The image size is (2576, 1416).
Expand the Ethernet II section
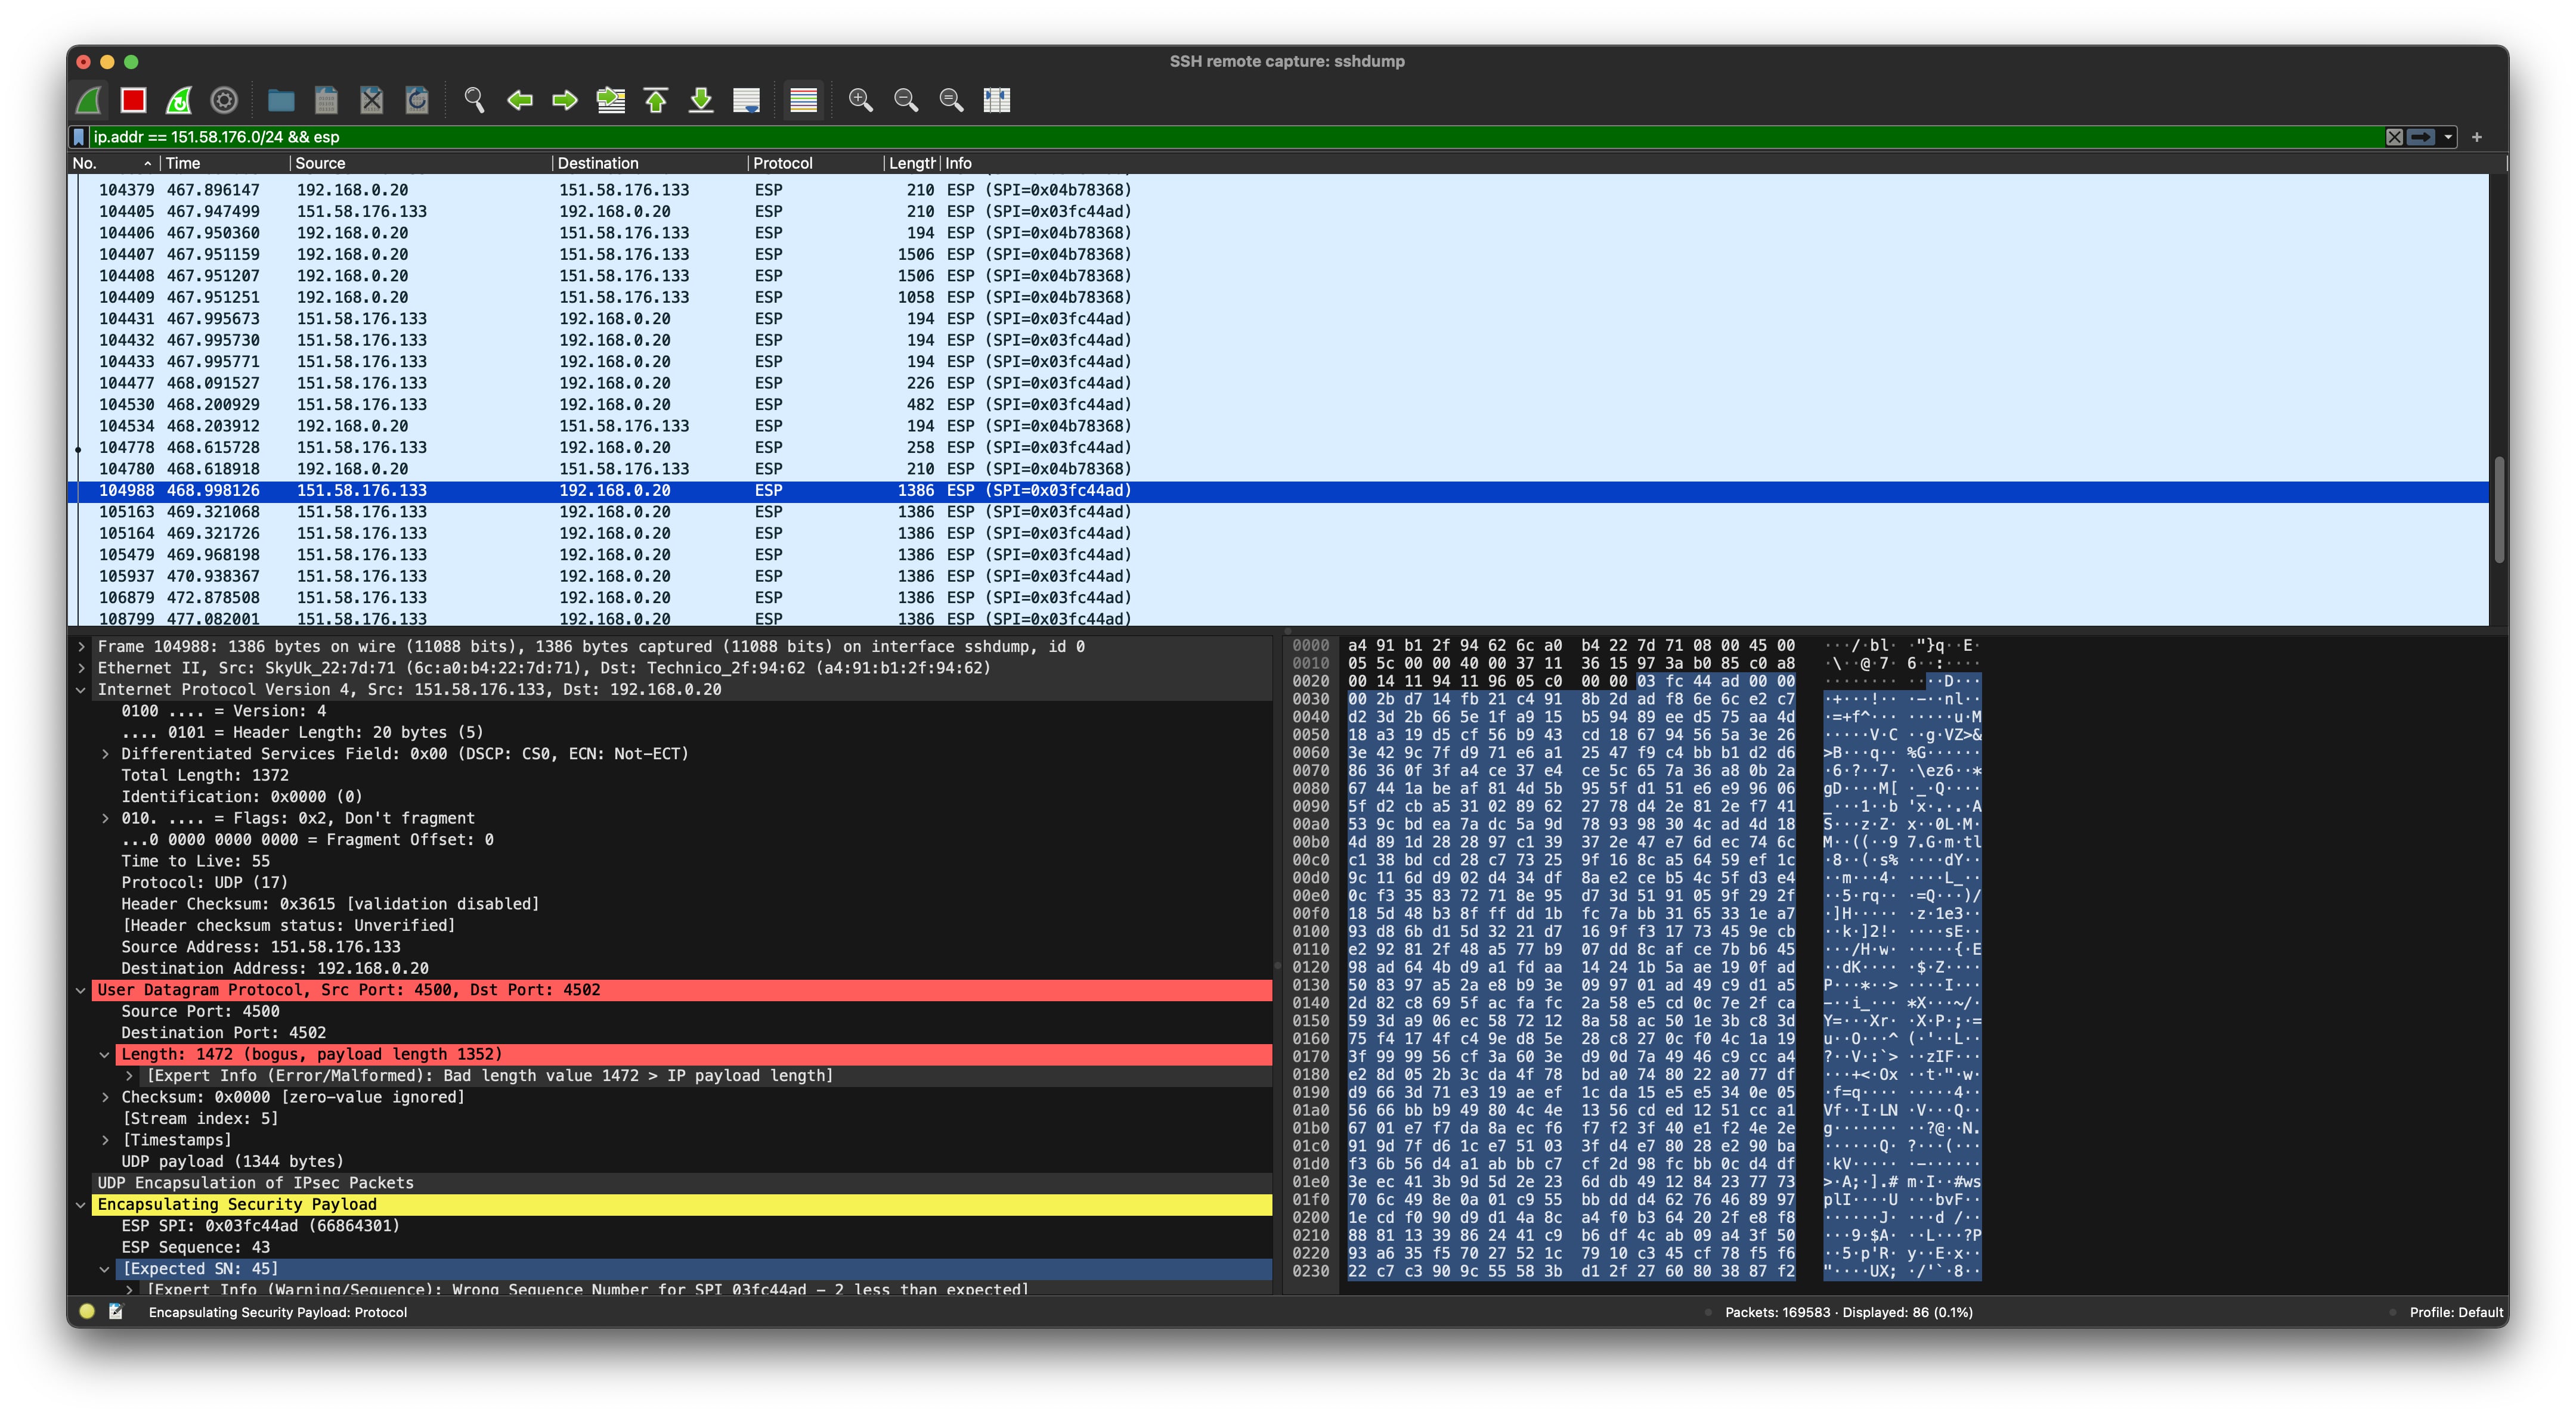81,669
